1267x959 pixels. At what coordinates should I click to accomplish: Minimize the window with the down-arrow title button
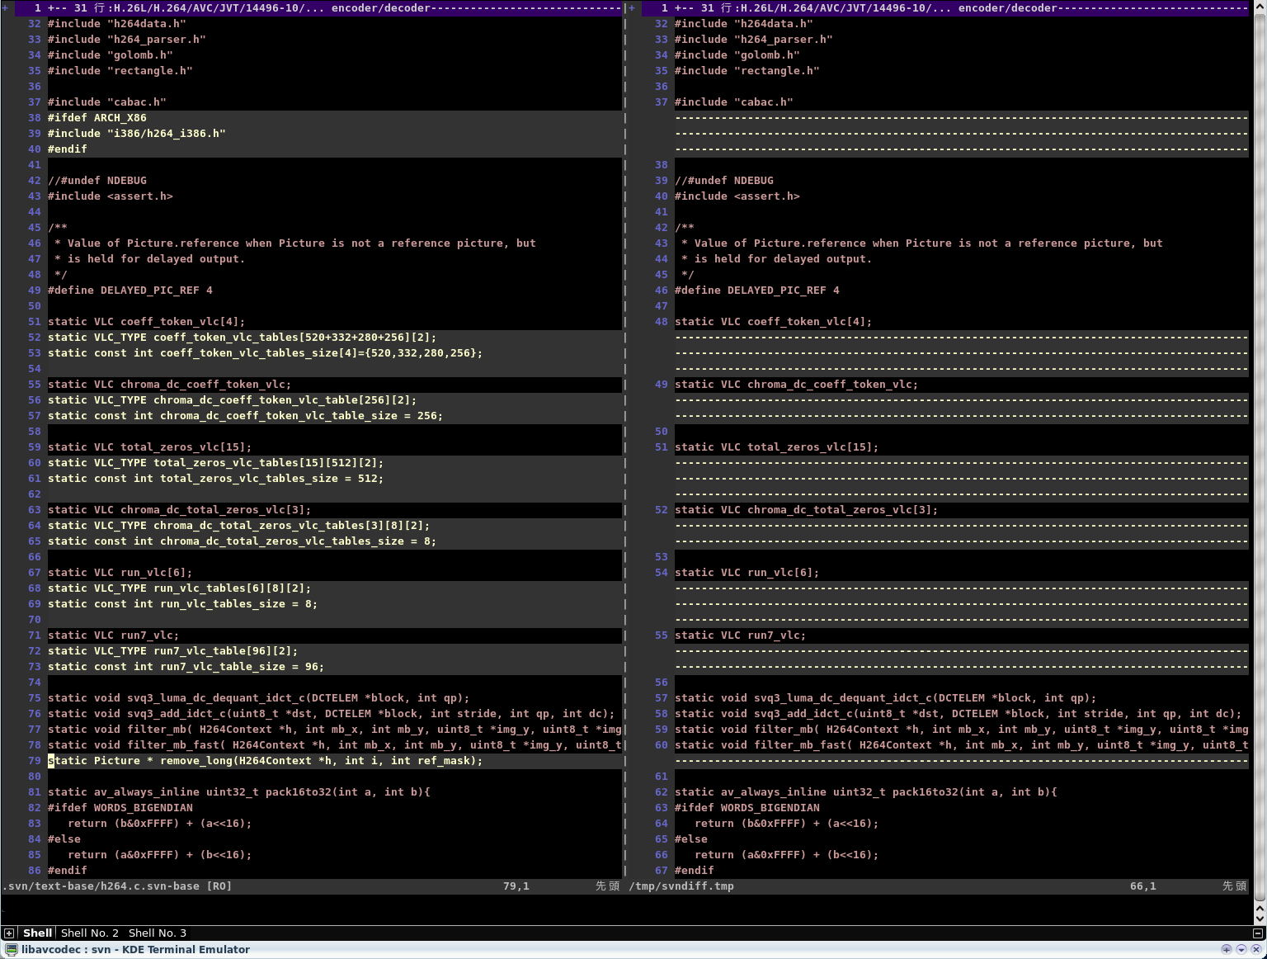(x=1241, y=950)
